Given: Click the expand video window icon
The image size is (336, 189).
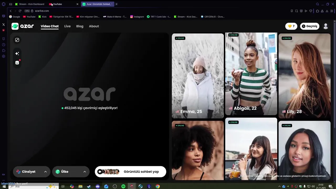Looking at the screenshot, I should click(17, 40).
